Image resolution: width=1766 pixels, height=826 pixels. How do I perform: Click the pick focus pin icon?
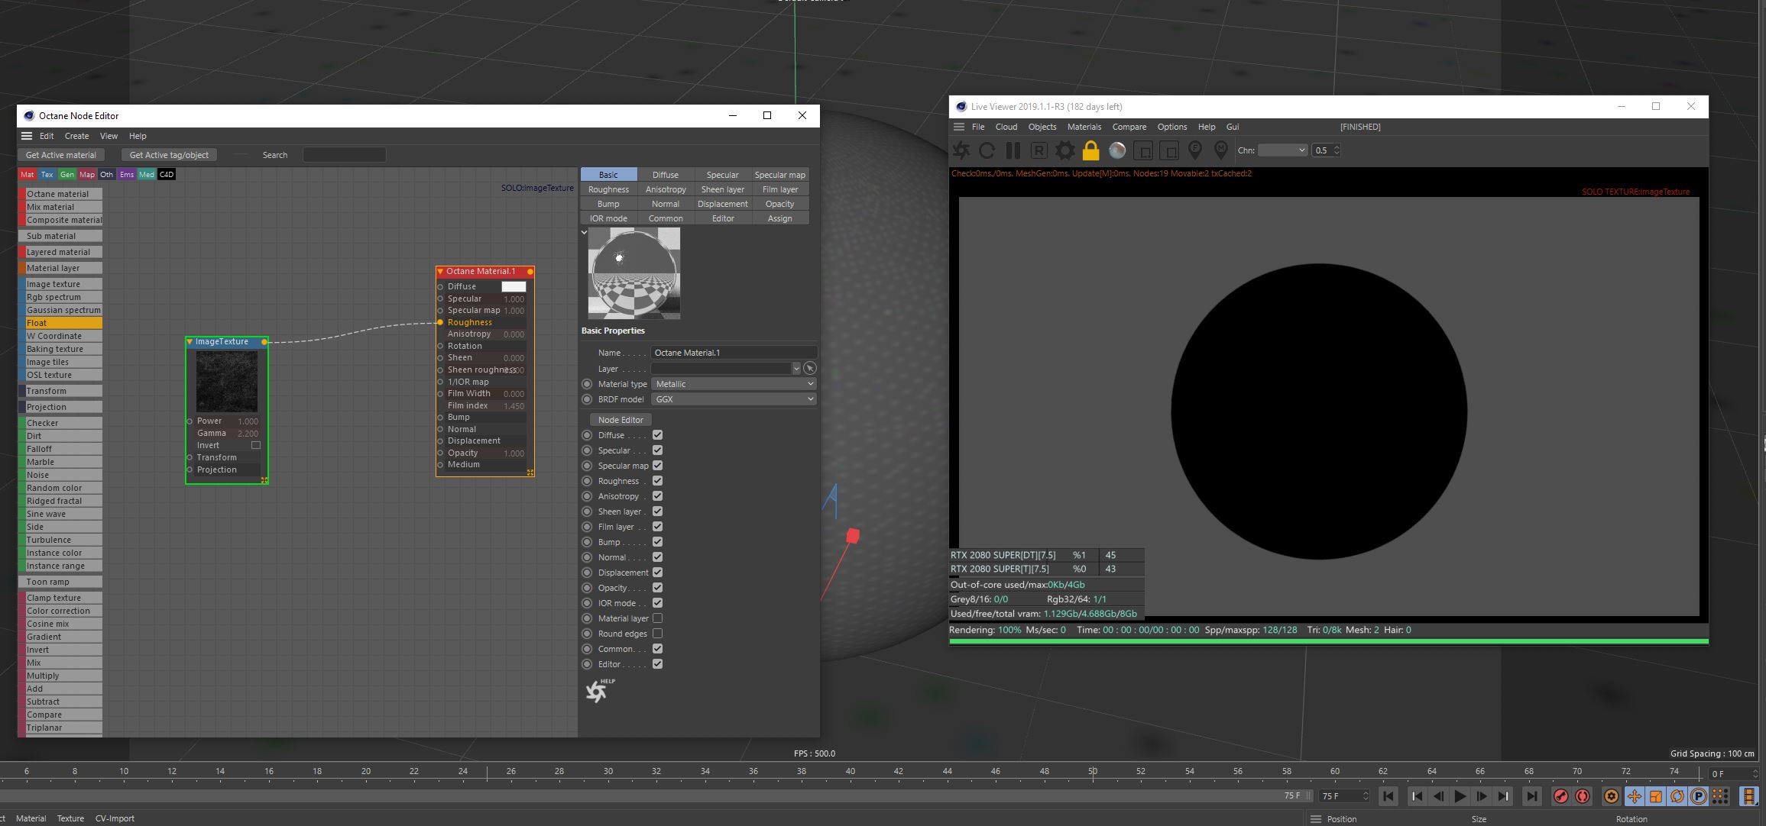pyautogui.click(x=1195, y=150)
